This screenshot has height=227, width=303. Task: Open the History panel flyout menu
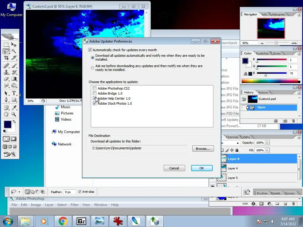[299, 93]
